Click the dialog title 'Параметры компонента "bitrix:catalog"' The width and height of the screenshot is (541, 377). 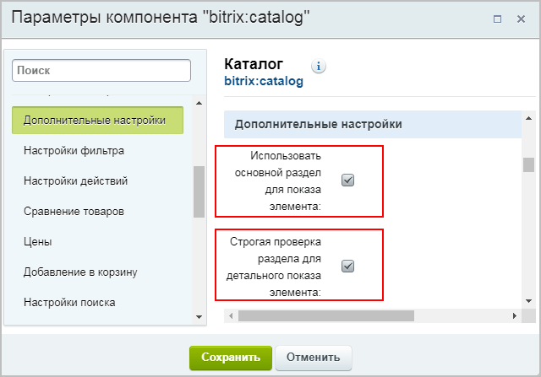click(161, 17)
